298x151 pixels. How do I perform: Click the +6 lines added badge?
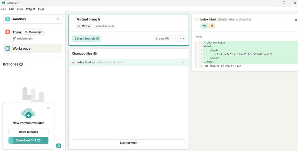pyautogui.click(x=204, y=26)
